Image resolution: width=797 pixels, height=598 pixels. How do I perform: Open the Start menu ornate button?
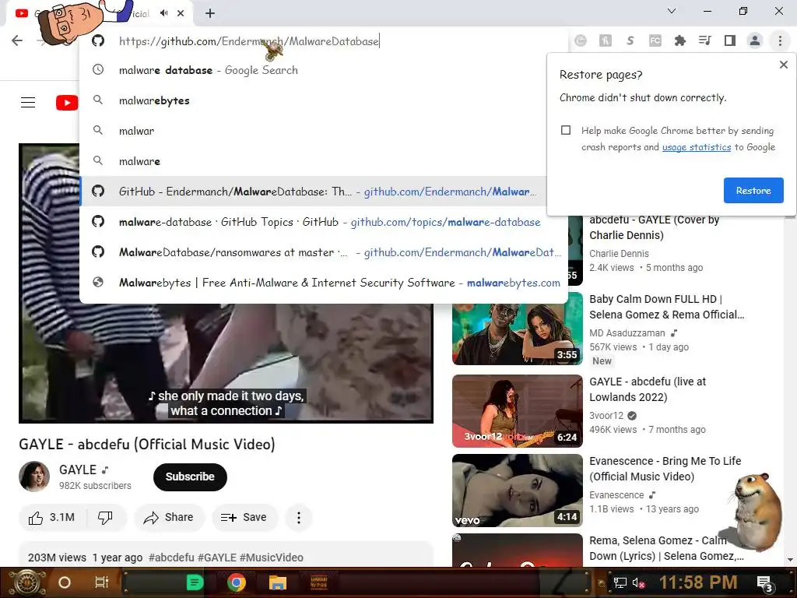coord(27,582)
